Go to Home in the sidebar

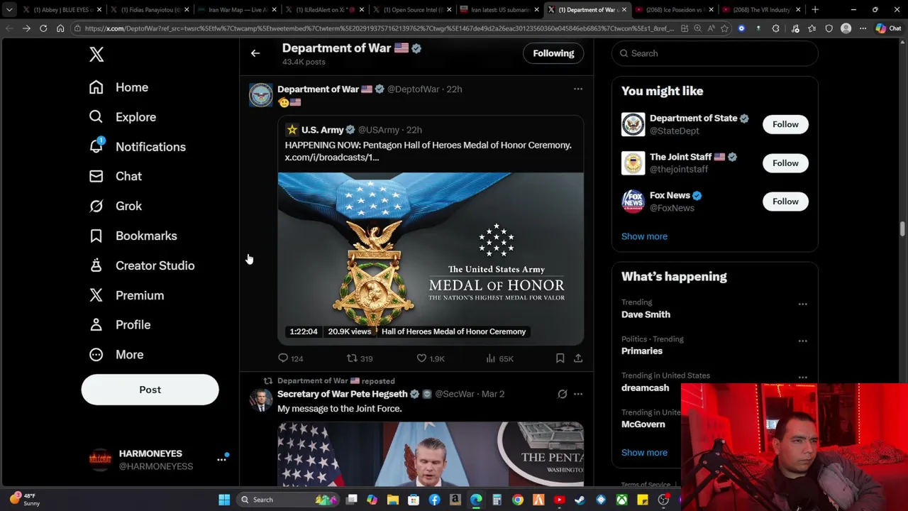[x=118, y=87]
